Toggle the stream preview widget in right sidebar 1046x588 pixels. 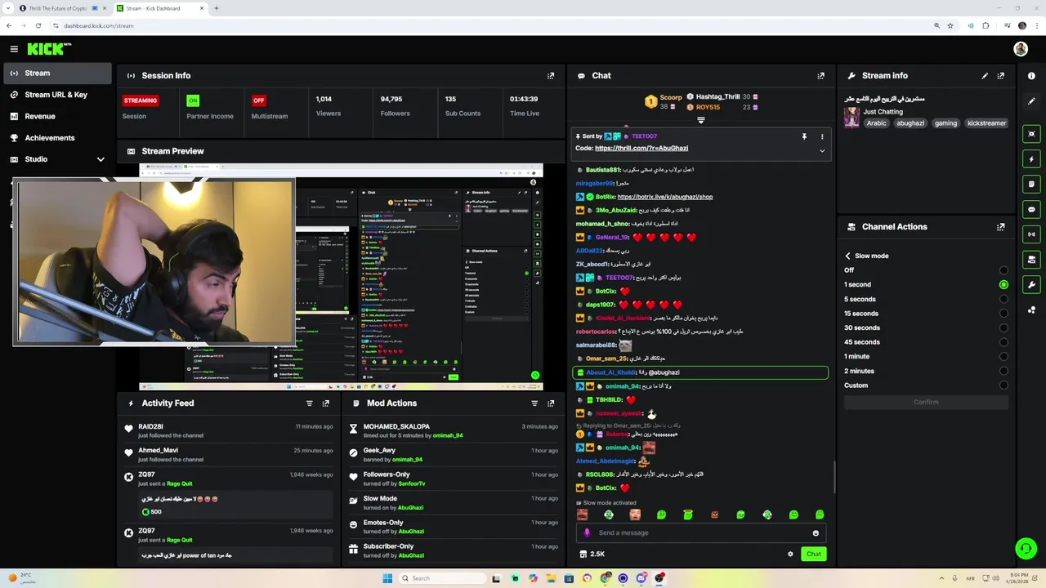click(x=1031, y=134)
